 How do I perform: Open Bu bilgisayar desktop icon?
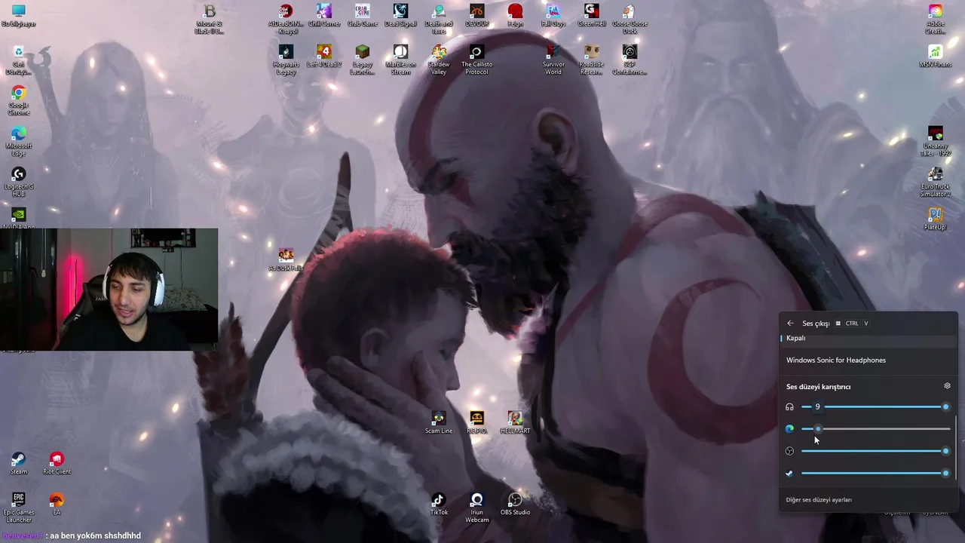19,15
